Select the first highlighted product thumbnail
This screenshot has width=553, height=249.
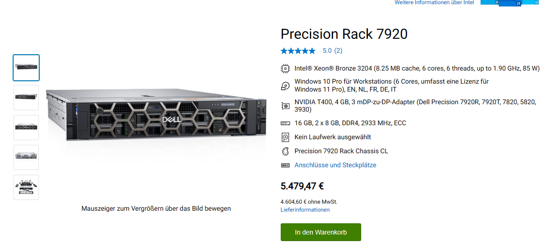[26, 68]
